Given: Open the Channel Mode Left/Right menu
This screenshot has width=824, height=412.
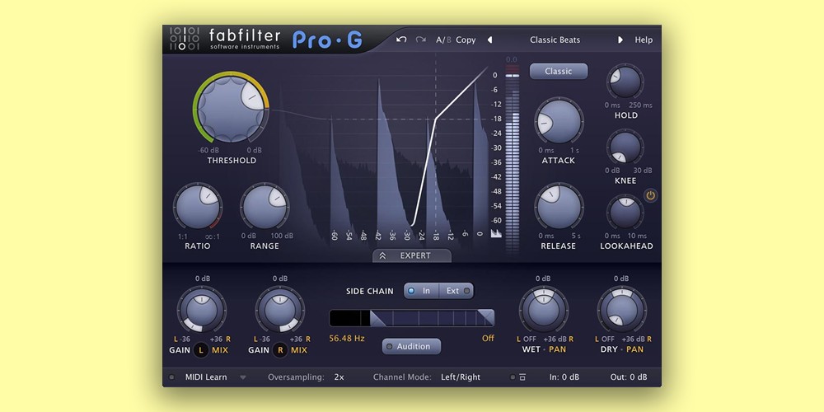Looking at the screenshot, I should tap(460, 377).
